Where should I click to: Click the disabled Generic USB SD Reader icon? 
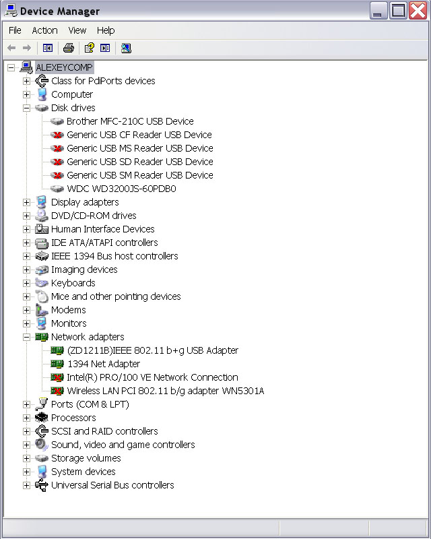[x=57, y=162]
